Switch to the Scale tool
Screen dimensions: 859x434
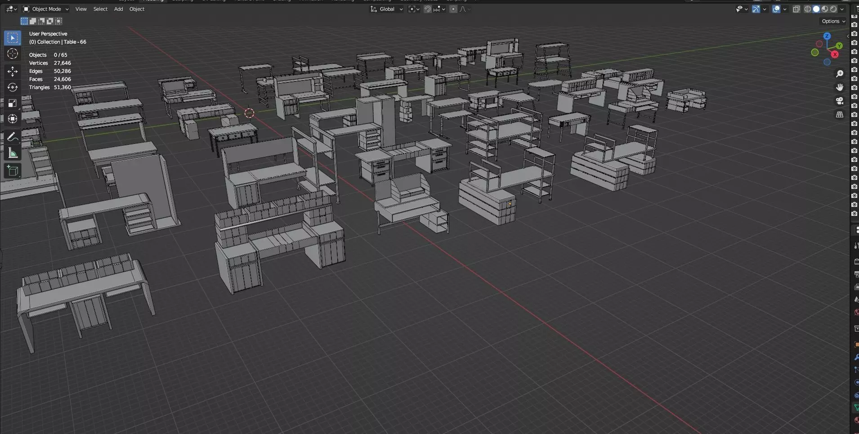tap(12, 103)
